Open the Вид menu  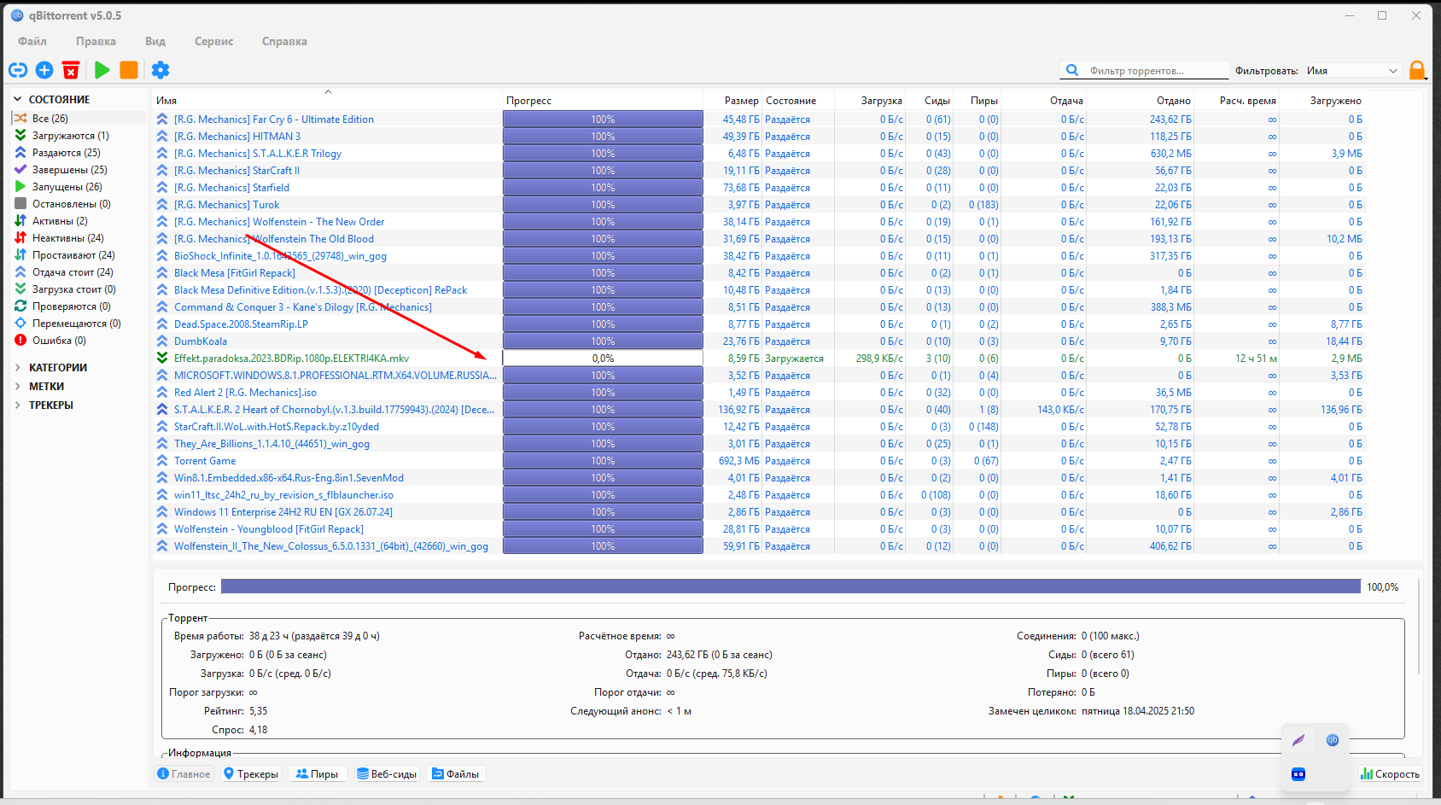(155, 41)
